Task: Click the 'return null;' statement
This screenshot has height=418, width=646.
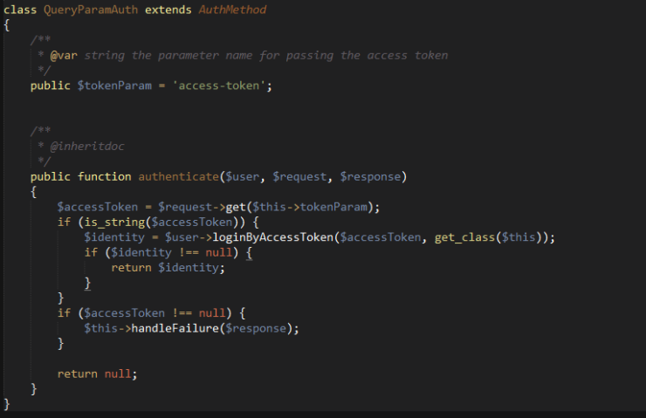Action: tap(97, 374)
